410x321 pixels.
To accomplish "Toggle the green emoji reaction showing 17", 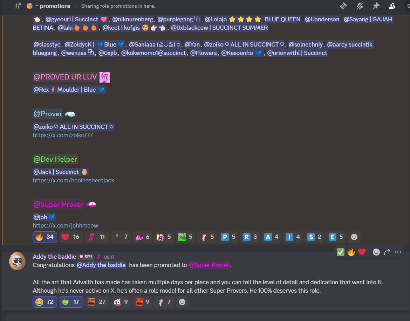I will [x=71, y=302].
